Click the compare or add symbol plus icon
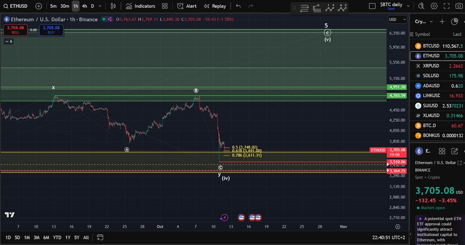Screen dimensions: 465x245 pos(38,6)
